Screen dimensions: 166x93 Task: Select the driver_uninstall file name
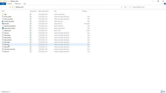[x=8, y=19]
